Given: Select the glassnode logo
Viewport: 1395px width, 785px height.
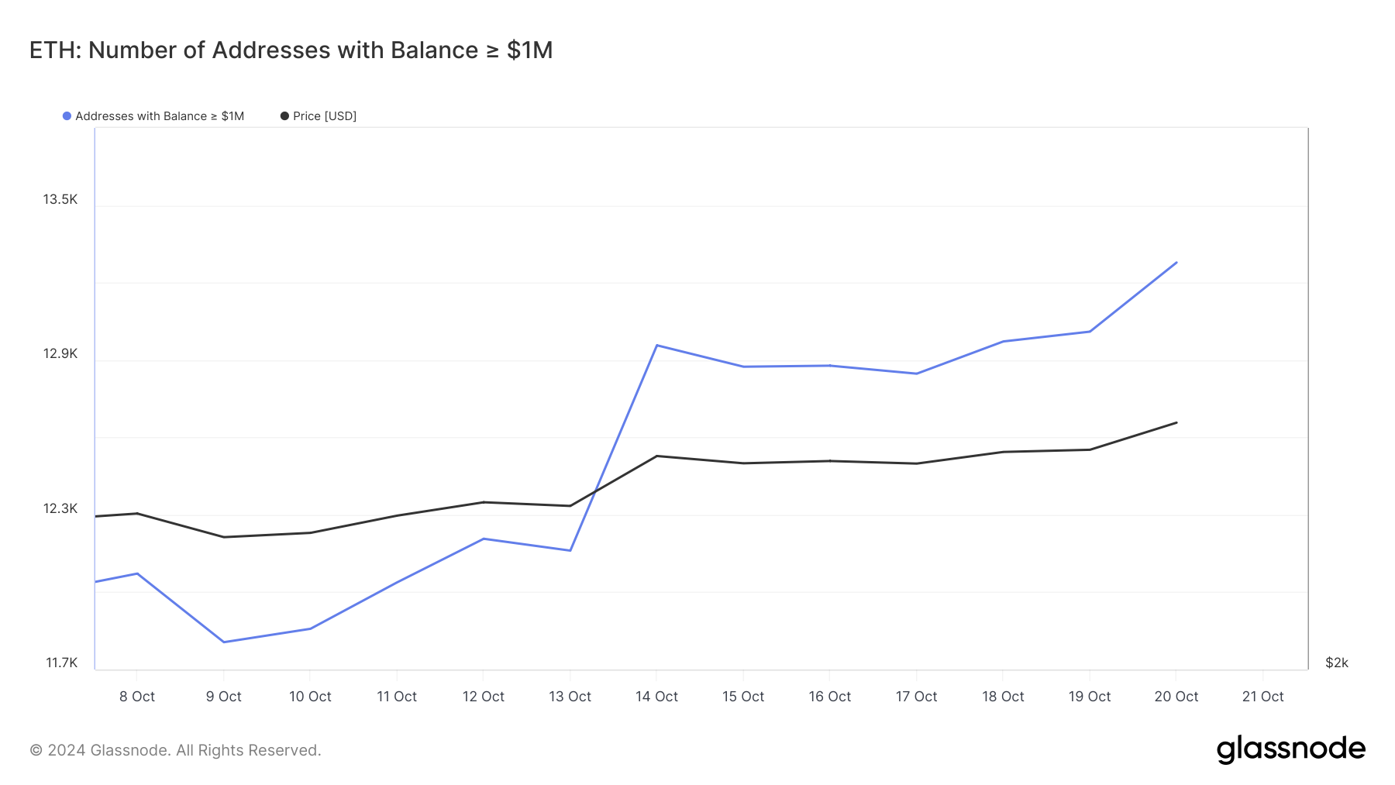Looking at the screenshot, I should 1293,749.
